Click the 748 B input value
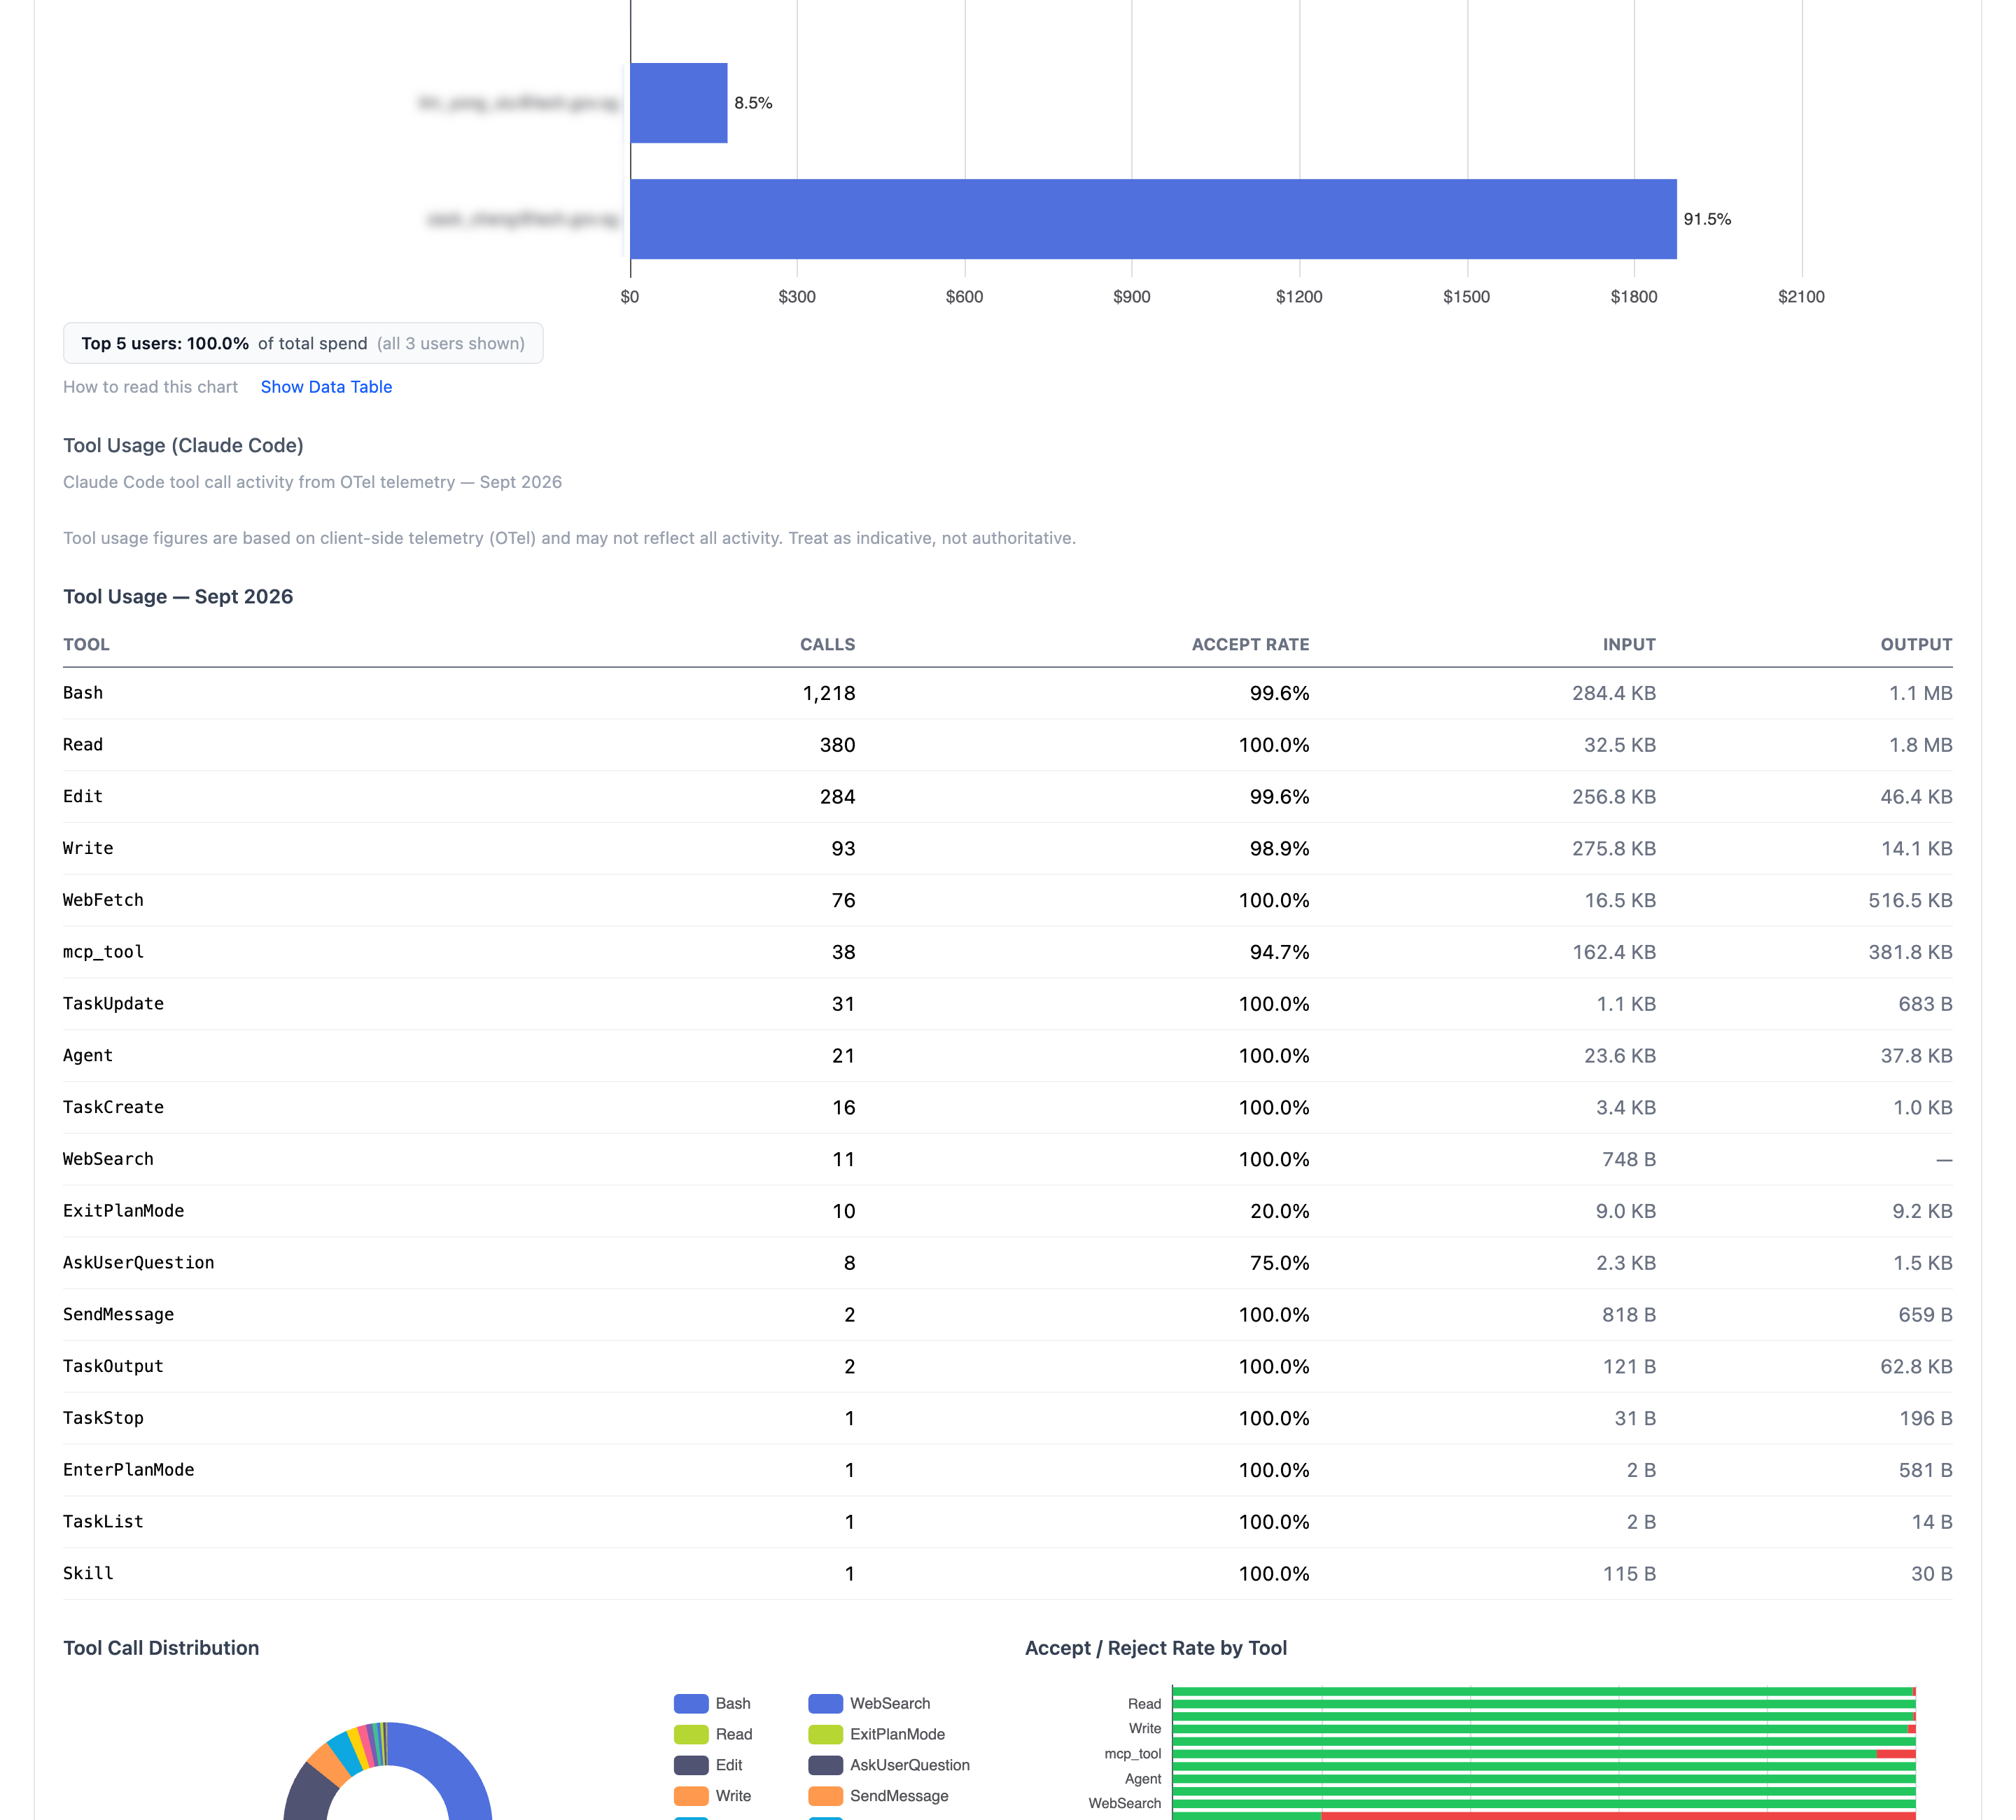2016x1820 pixels. tap(1629, 1159)
